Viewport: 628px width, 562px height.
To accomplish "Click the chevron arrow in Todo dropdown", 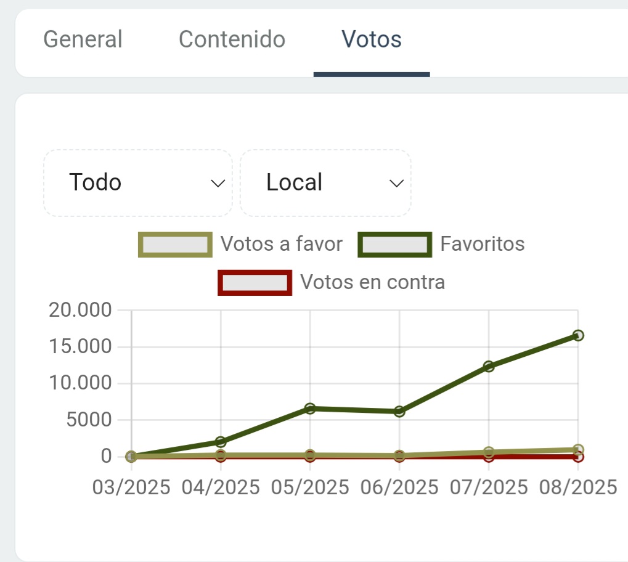I will point(218,184).
